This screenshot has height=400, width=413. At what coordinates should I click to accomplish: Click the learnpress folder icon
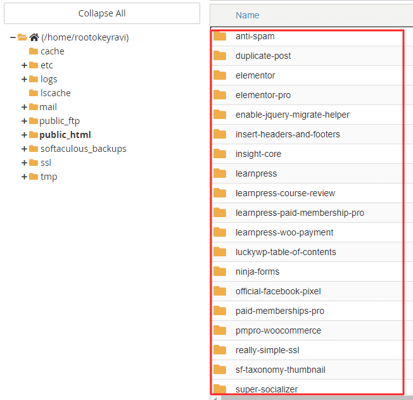pyautogui.click(x=220, y=173)
